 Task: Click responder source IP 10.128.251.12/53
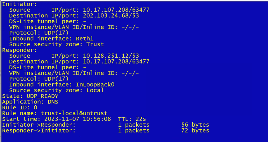tap(111, 56)
